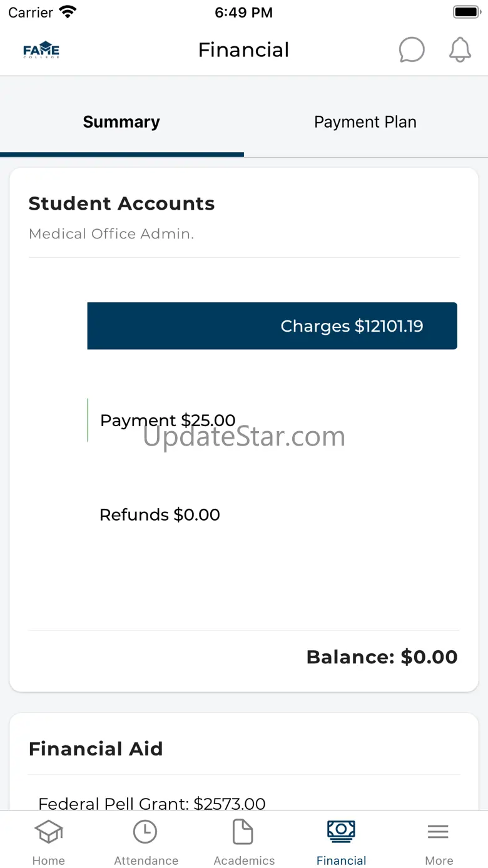Tap the Payment $25.00 entry
The height and width of the screenshot is (868, 488).
coord(168,420)
